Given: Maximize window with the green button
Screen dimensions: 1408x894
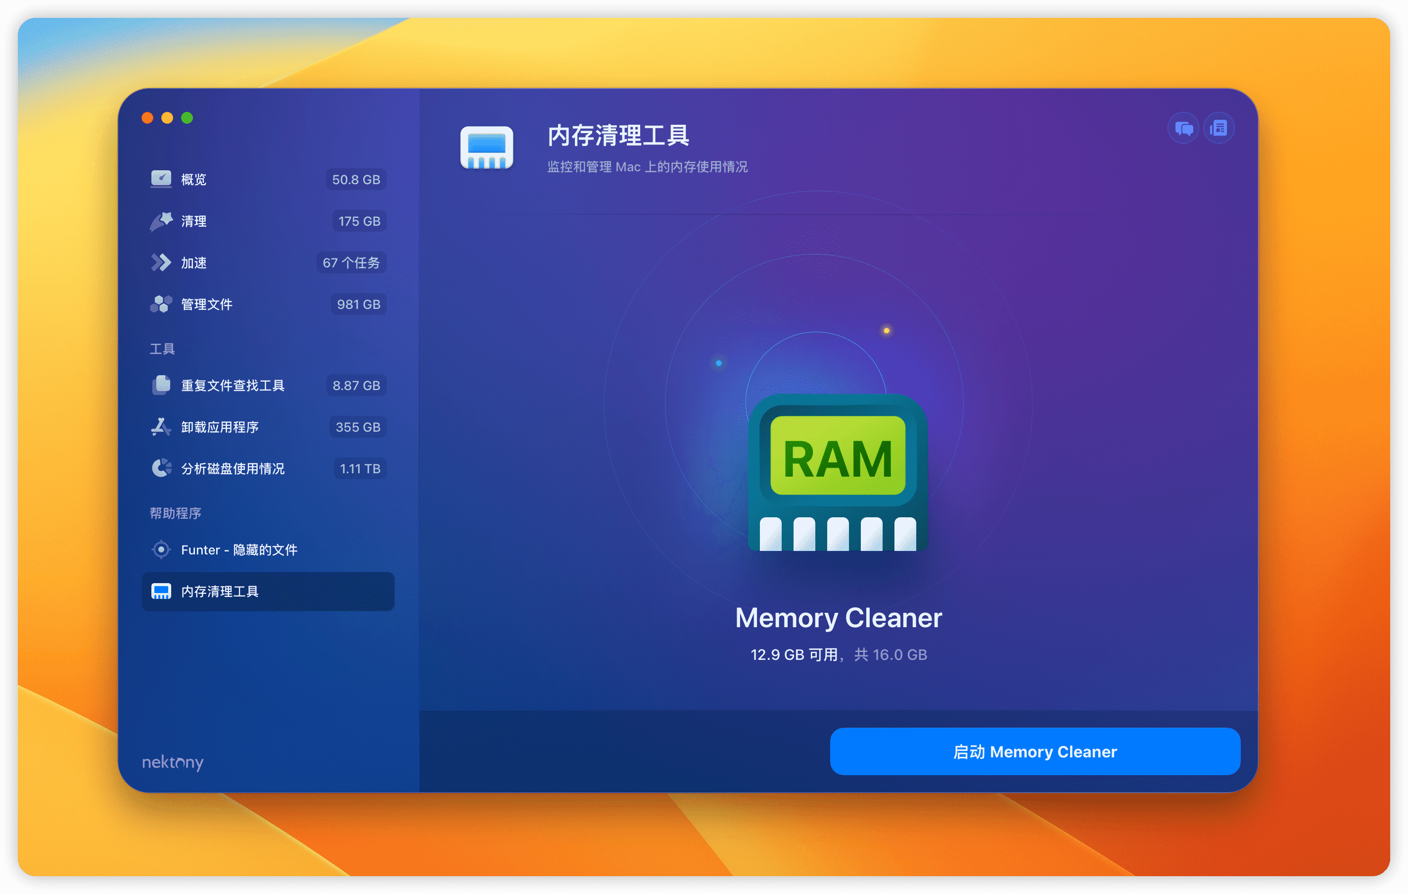Looking at the screenshot, I should pyautogui.click(x=187, y=118).
